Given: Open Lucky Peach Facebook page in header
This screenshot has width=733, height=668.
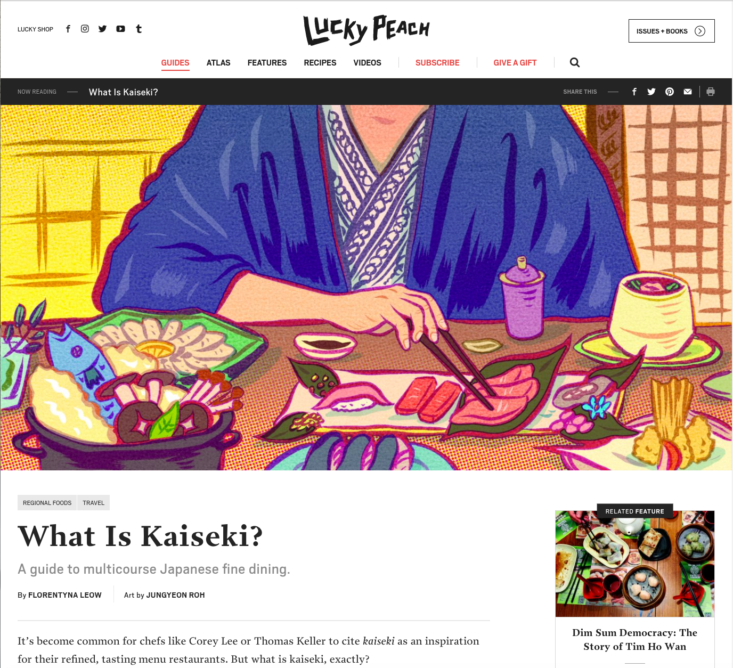Looking at the screenshot, I should 68,29.
